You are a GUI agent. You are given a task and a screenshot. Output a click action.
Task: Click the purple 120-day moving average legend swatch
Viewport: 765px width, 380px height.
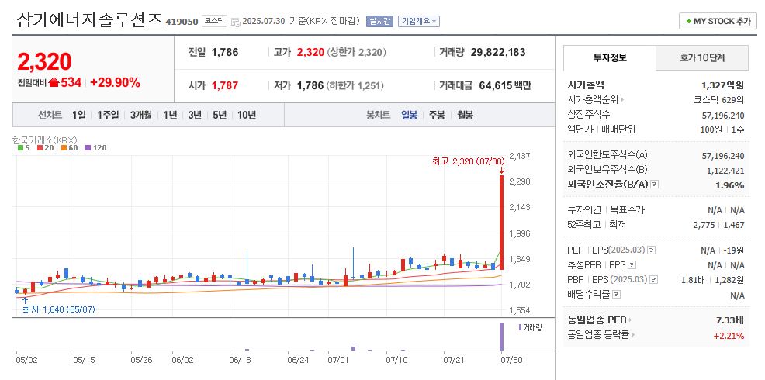(x=88, y=147)
